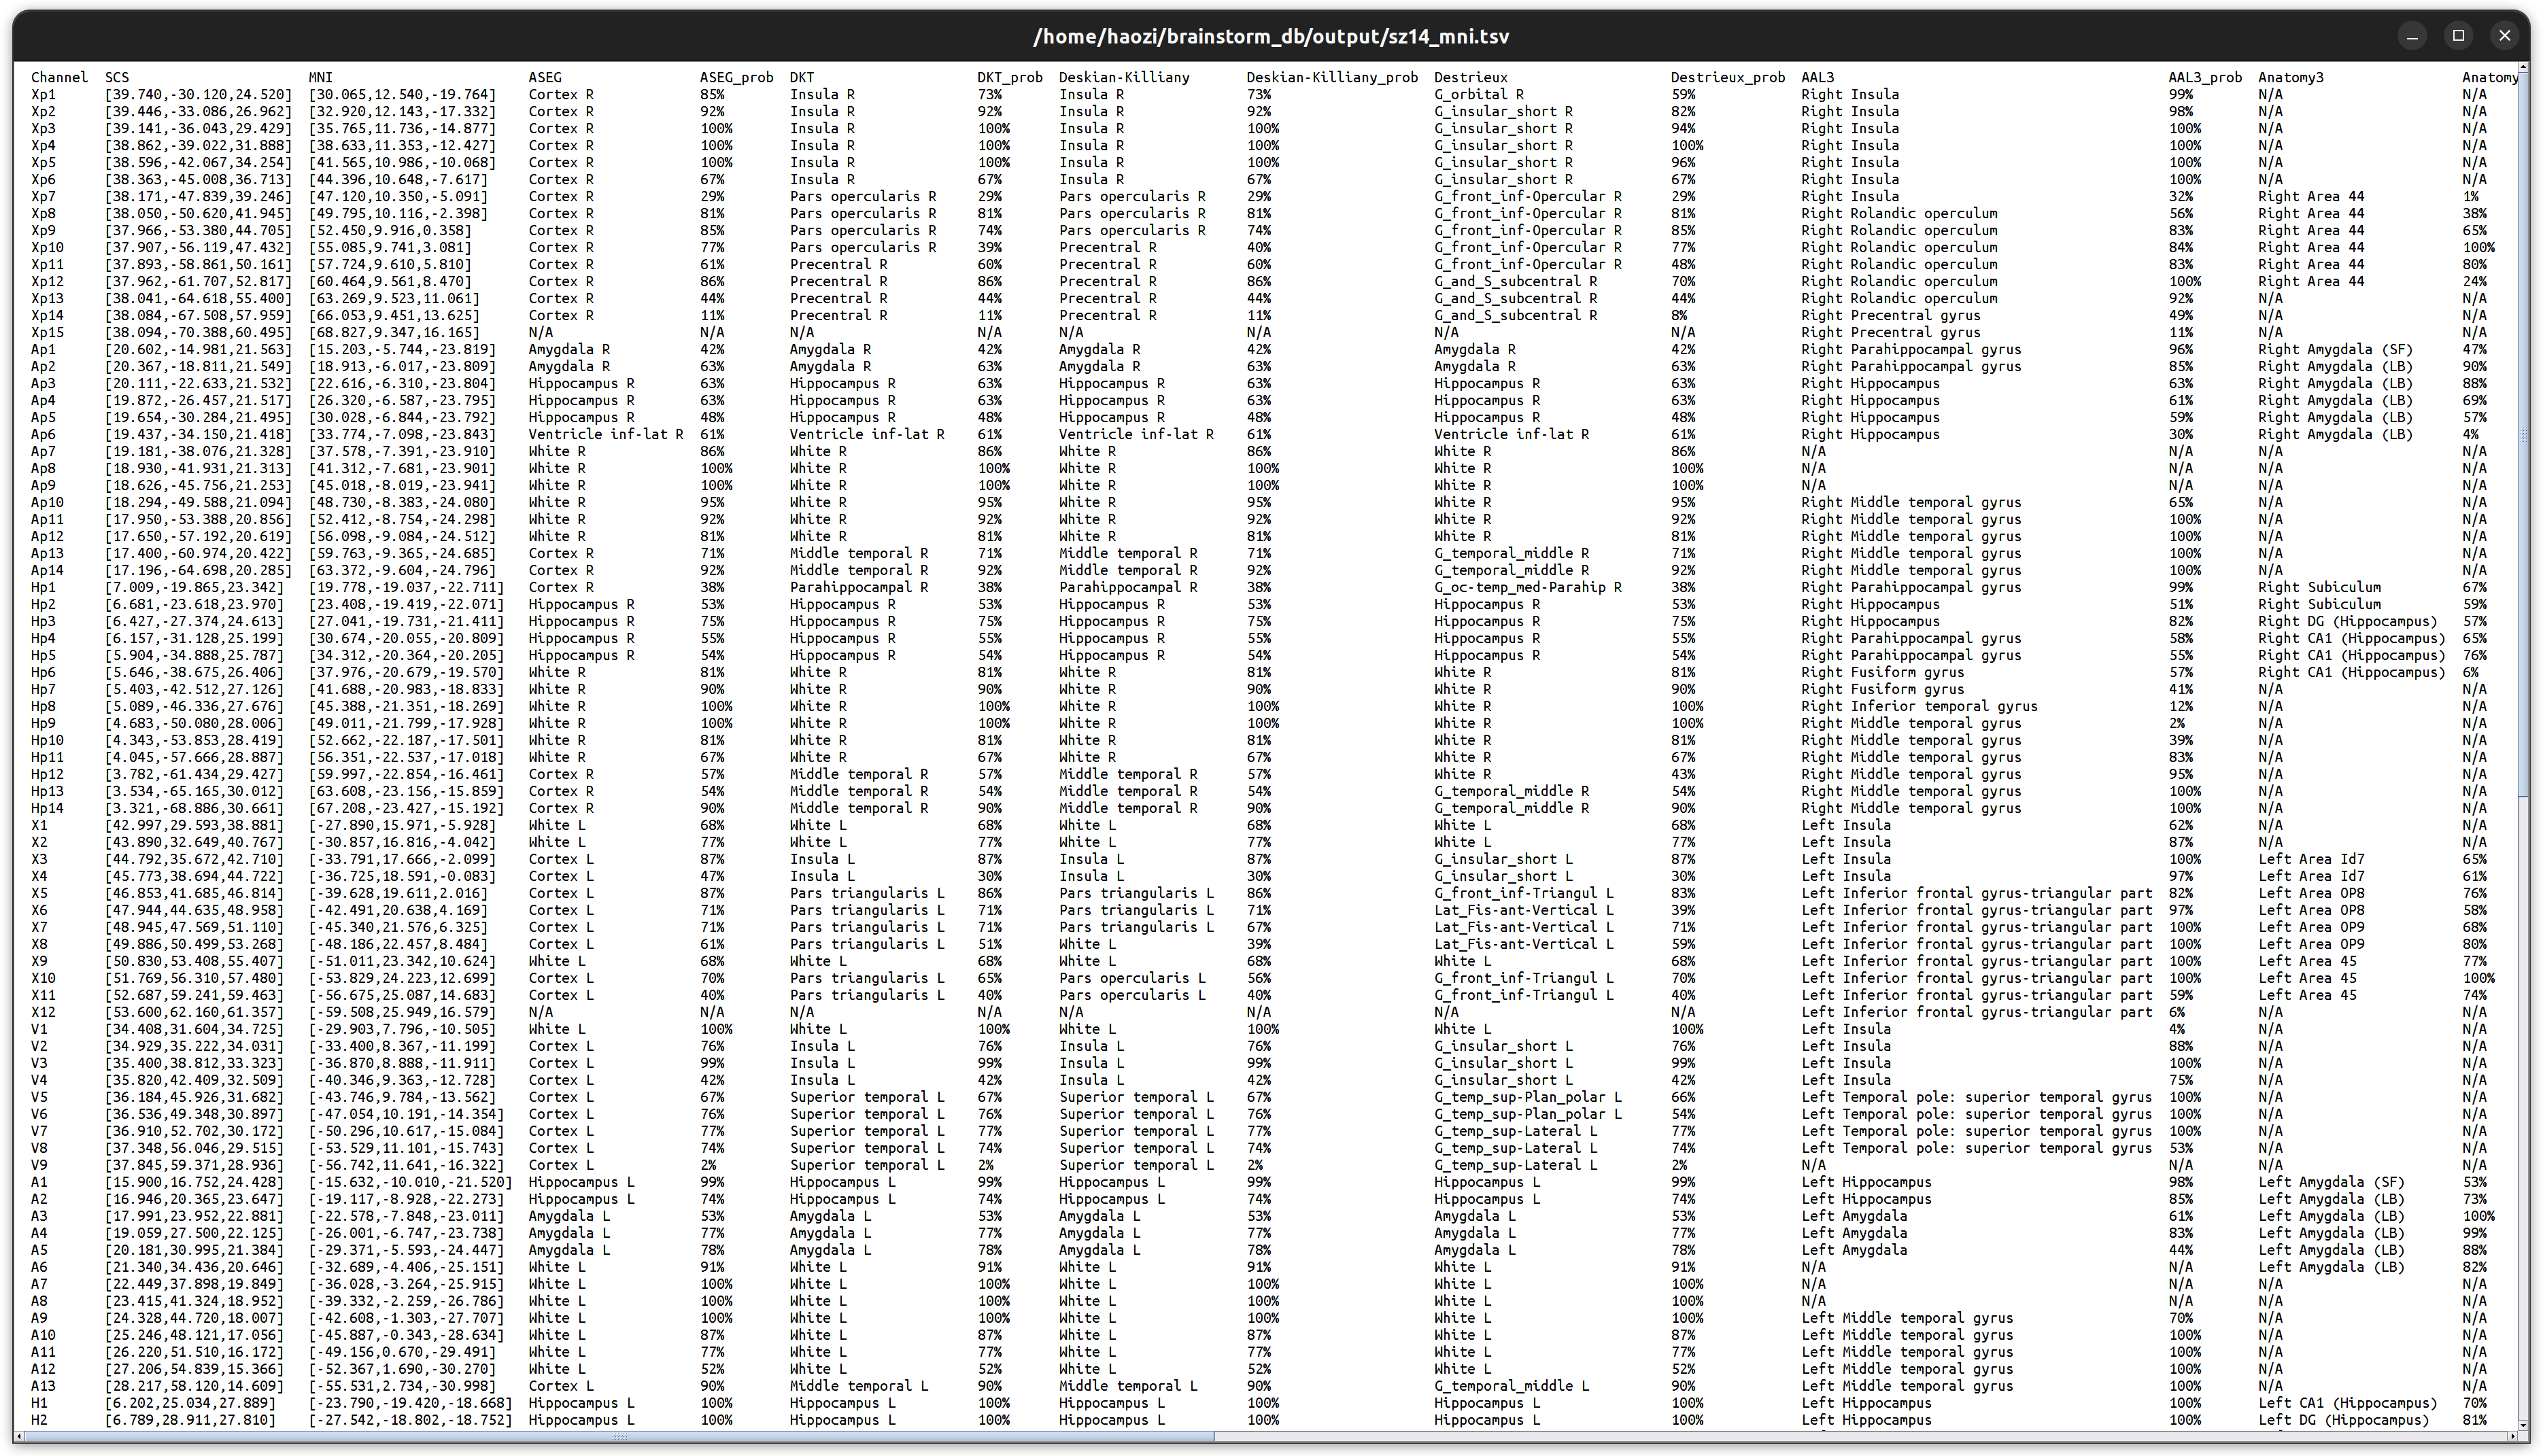Minimize the sz14_mni.tsv window
2543x1456 pixels.
[2412, 36]
